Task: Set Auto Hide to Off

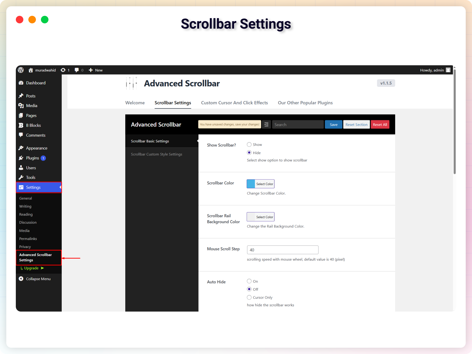Action: [249, 289]
